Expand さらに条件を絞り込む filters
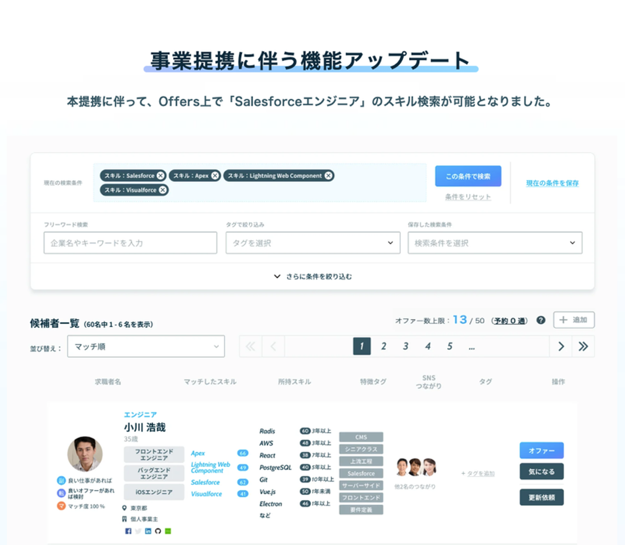Viewport: 625px width, 545px height. click(x=313, y=276)
